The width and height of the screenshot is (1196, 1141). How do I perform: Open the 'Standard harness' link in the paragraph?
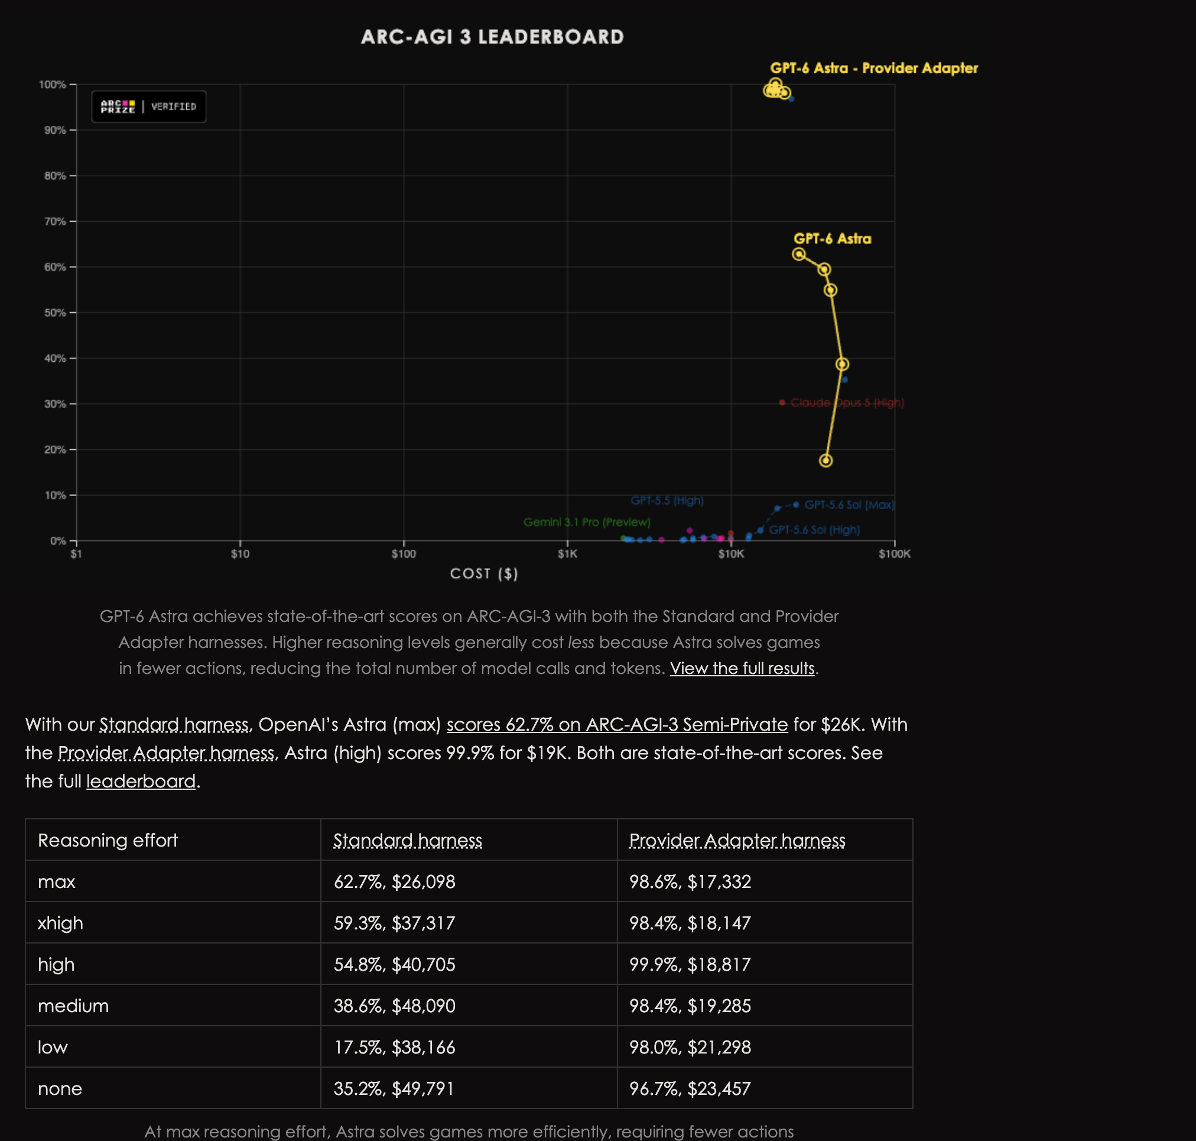[x=174, y=724]
